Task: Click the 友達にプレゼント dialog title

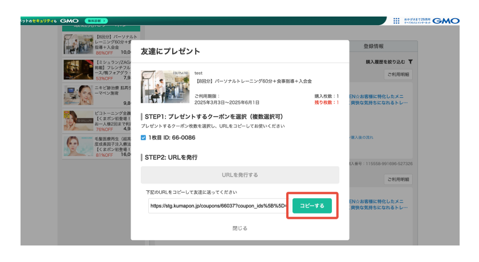Action: [x=171, y=51]
